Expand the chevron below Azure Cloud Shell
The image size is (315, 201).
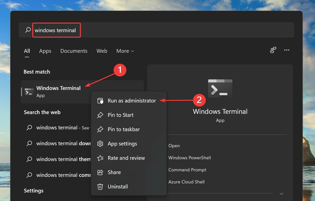[x=281, y=194]
